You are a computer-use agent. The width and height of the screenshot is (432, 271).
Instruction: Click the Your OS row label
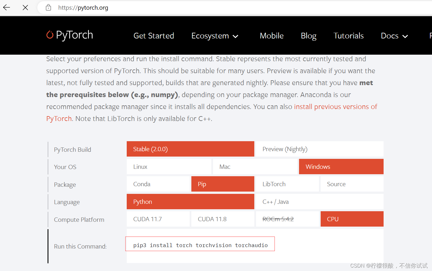(65, 167)
